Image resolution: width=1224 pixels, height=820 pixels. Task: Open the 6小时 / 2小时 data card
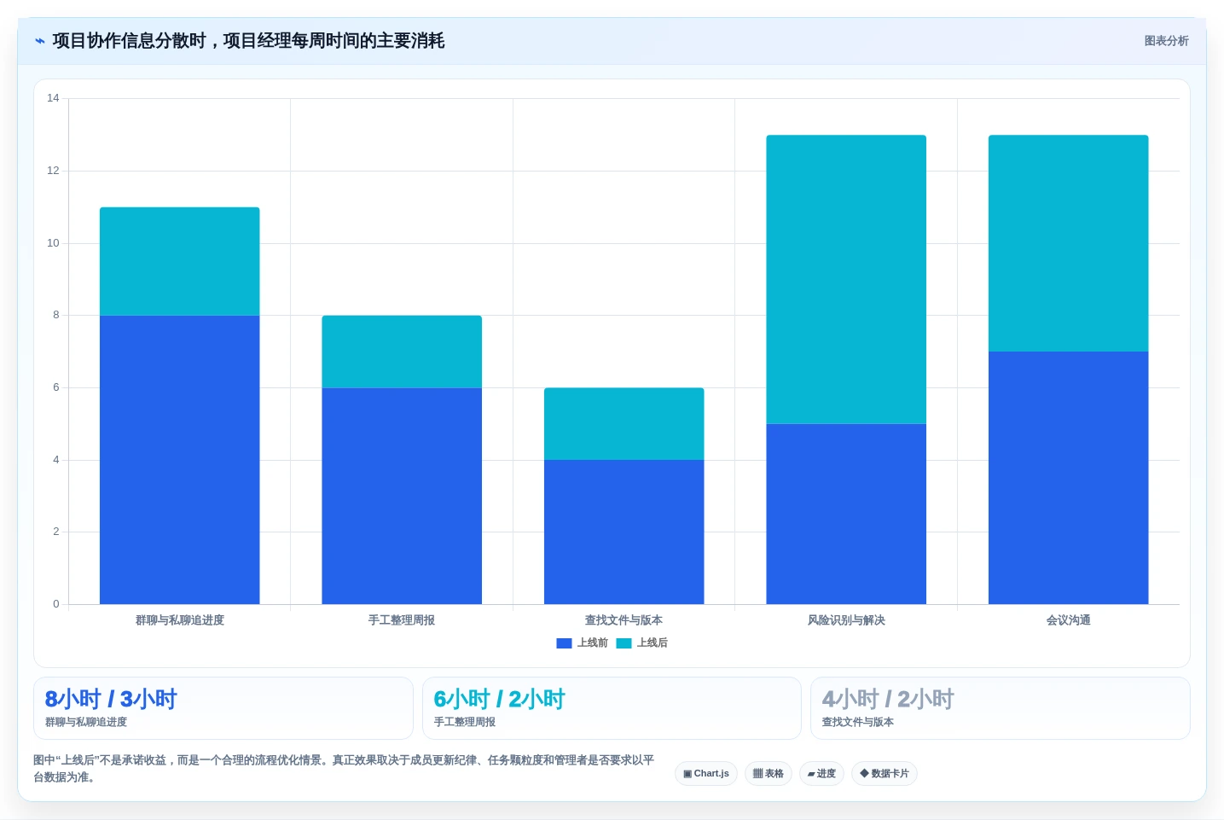pyautogui.click(x=612, y=708)
